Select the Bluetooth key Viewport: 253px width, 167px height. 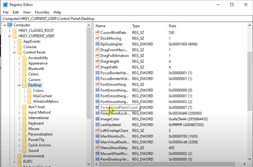36,69
